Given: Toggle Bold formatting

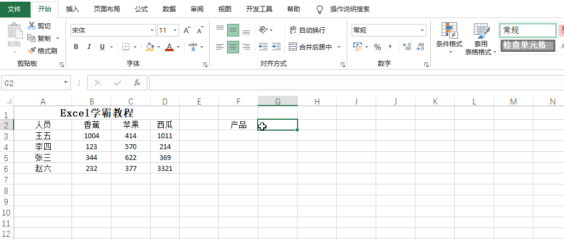Looking at the screenshot, I should point(76,47).
